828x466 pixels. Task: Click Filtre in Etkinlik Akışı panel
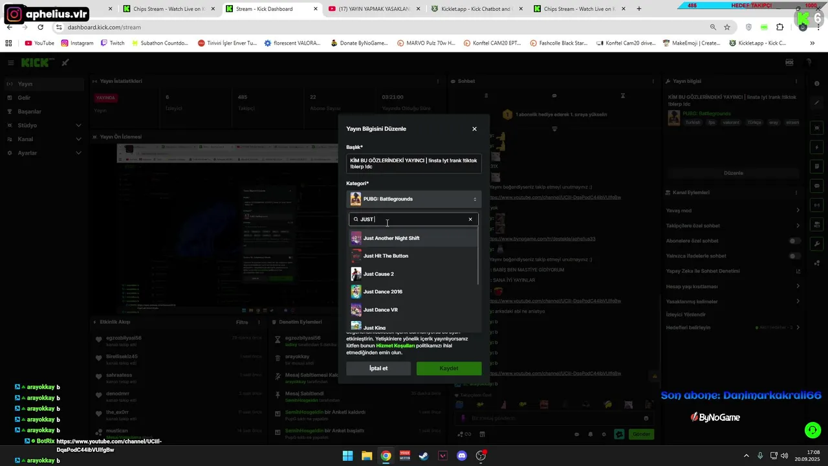pyautogui.click(x=242, y=322)
